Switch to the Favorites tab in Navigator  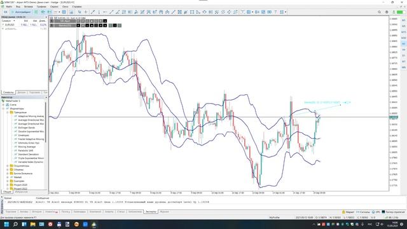[21, 192]
